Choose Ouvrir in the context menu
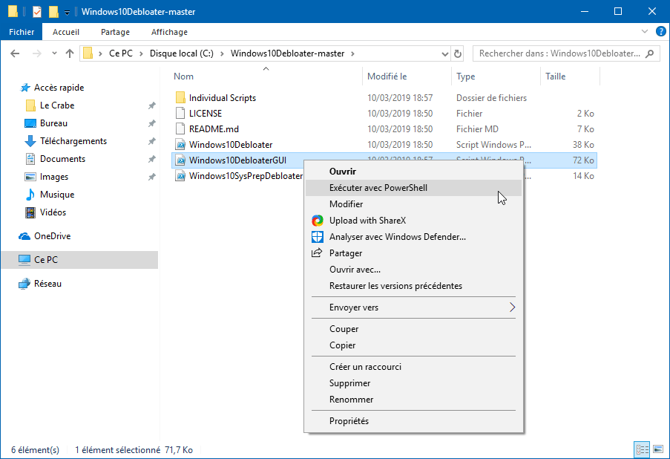Screen dimensions: 670x459 (413, 171)
